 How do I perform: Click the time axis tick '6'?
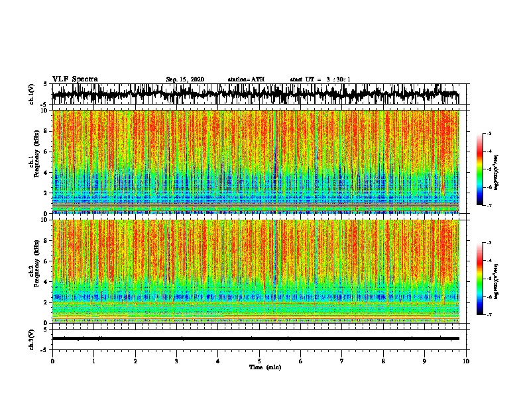tap(301, 361)
